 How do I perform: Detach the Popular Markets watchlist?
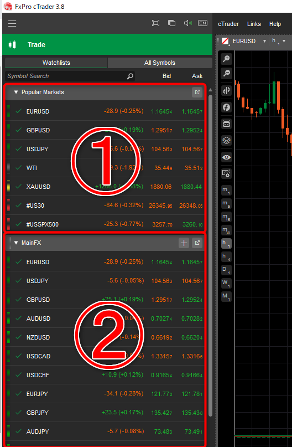[x=197, y=92]
